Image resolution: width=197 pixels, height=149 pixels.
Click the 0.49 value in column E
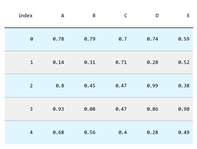click(184, 133)
